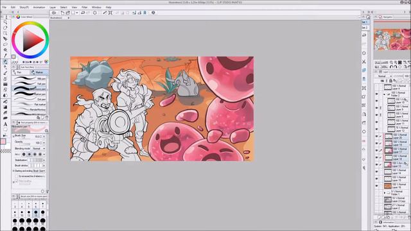Select the Lasso selection tool icon

(x=5, y=44)
